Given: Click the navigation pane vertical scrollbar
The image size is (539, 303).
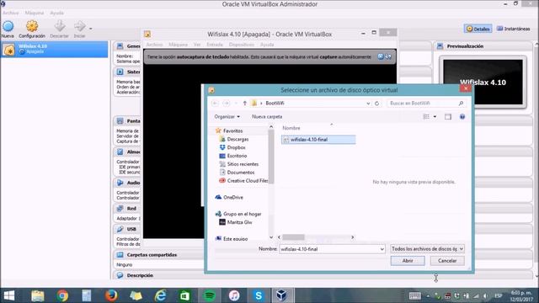Looking at the screenshot, I should 271,157.
